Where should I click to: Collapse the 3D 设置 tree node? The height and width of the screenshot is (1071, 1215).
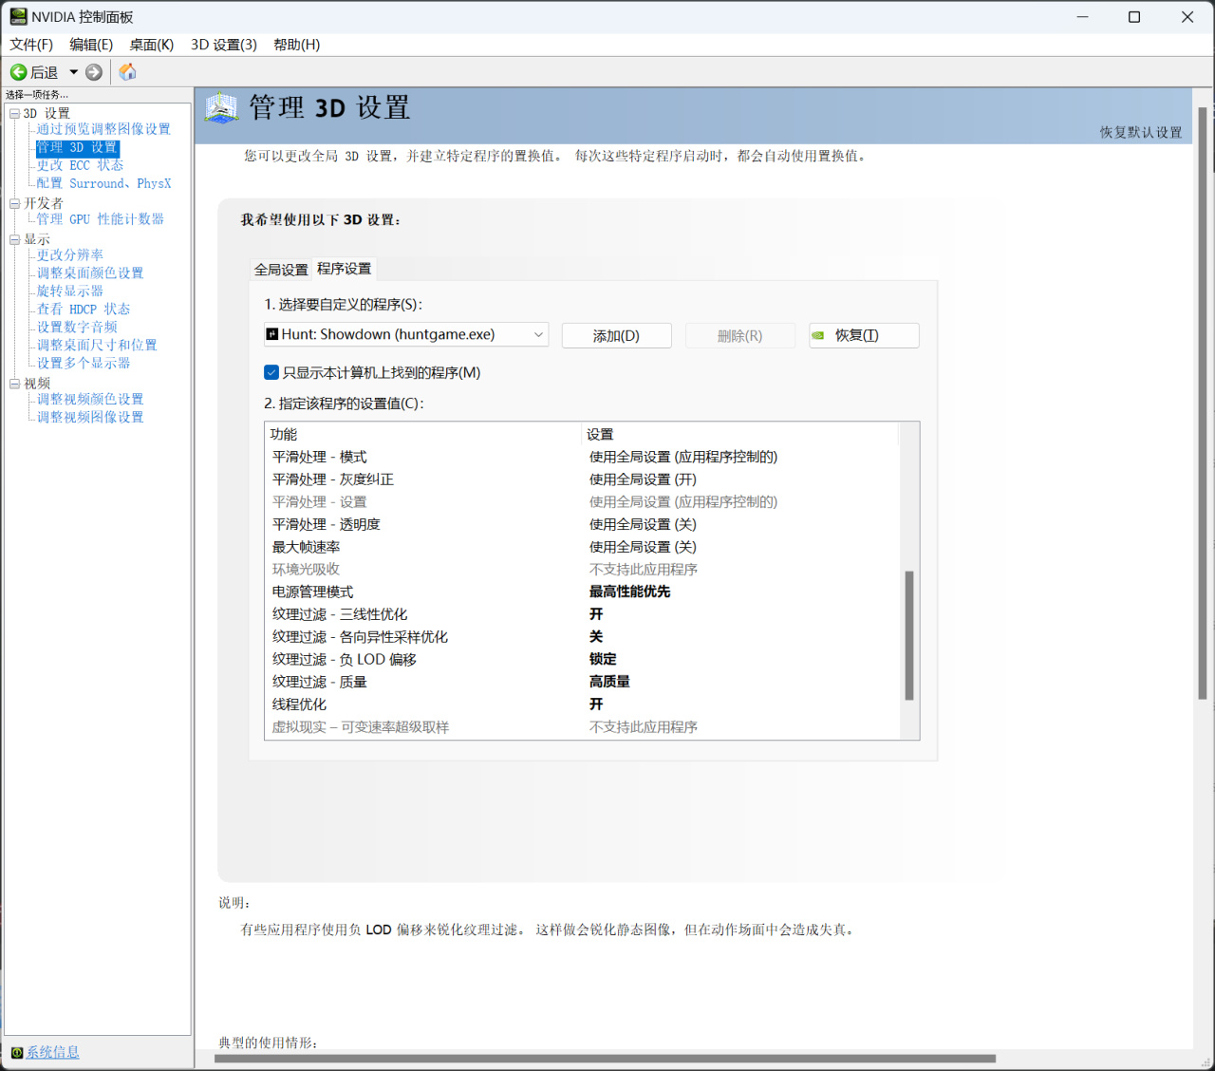coord(14,113)
